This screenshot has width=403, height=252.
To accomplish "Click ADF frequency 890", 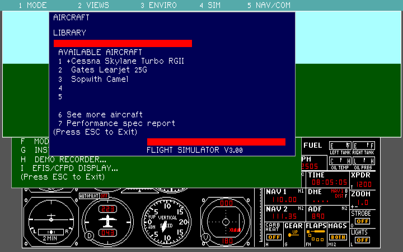I will point(318,217).
